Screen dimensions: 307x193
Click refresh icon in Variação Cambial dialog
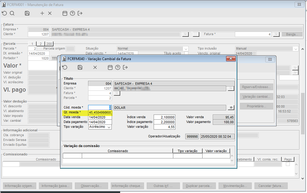[65, 67]
